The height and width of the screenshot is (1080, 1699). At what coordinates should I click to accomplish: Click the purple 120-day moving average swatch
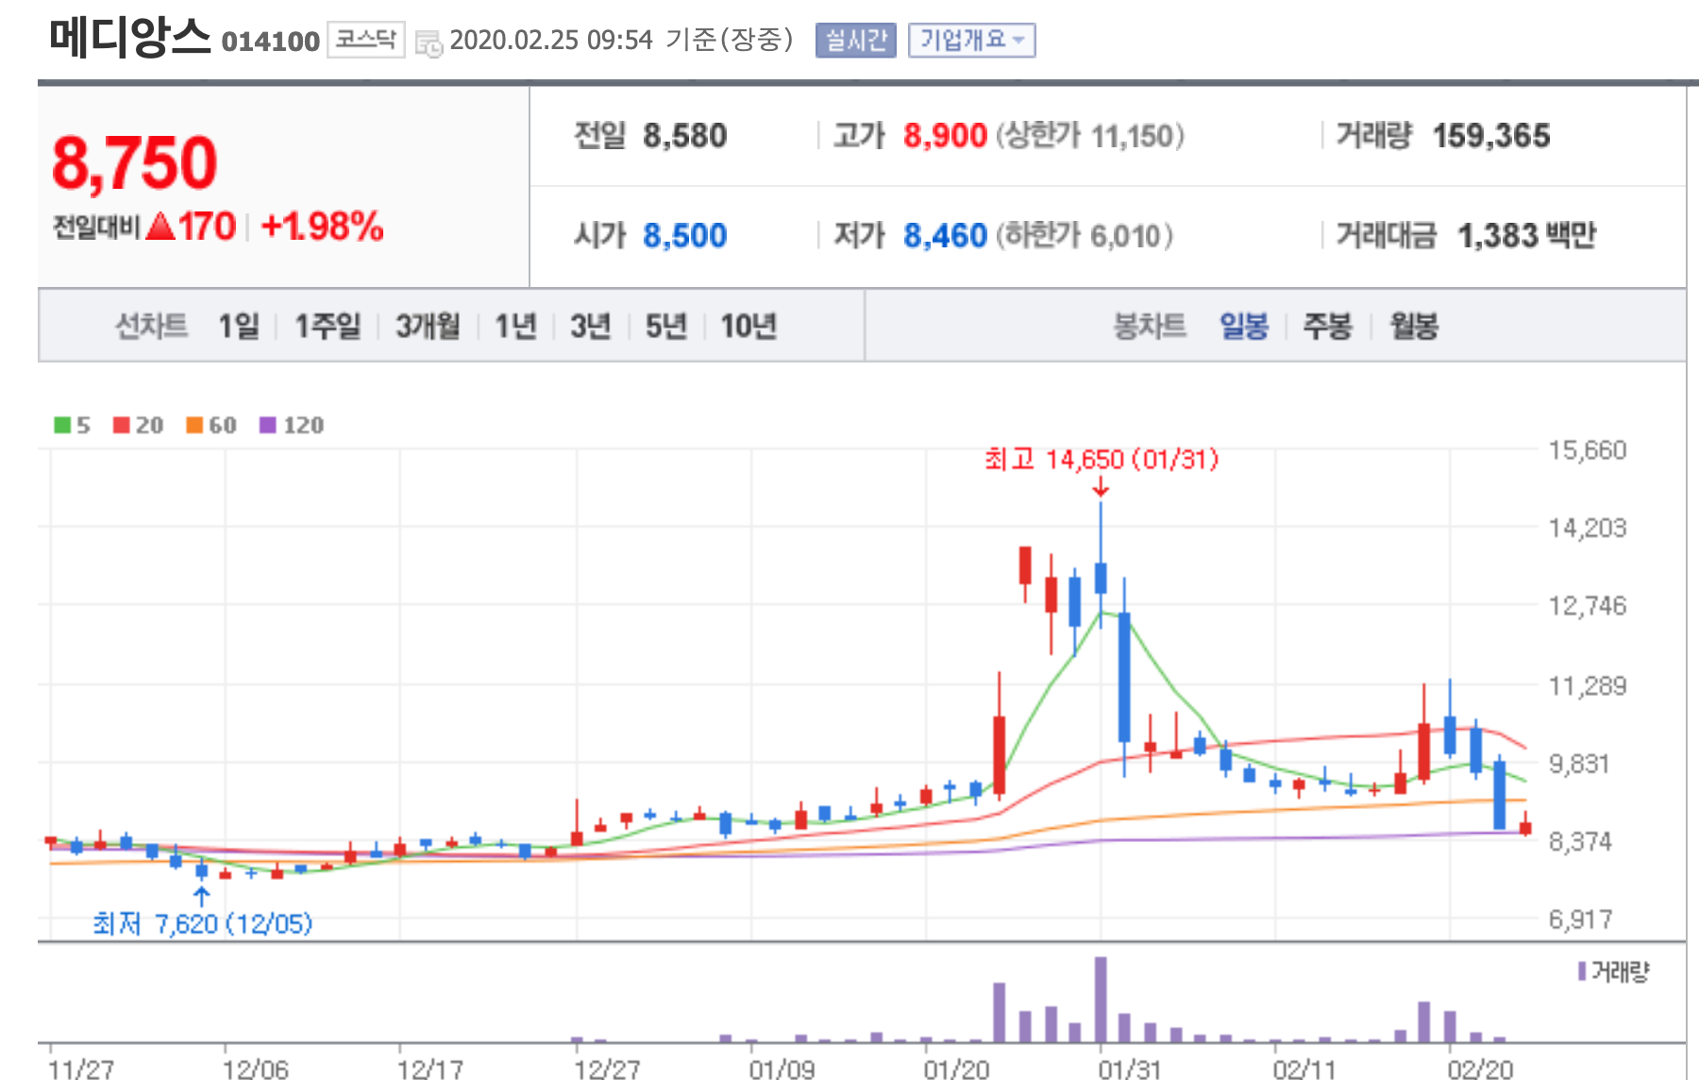click(x=268, y=425)
